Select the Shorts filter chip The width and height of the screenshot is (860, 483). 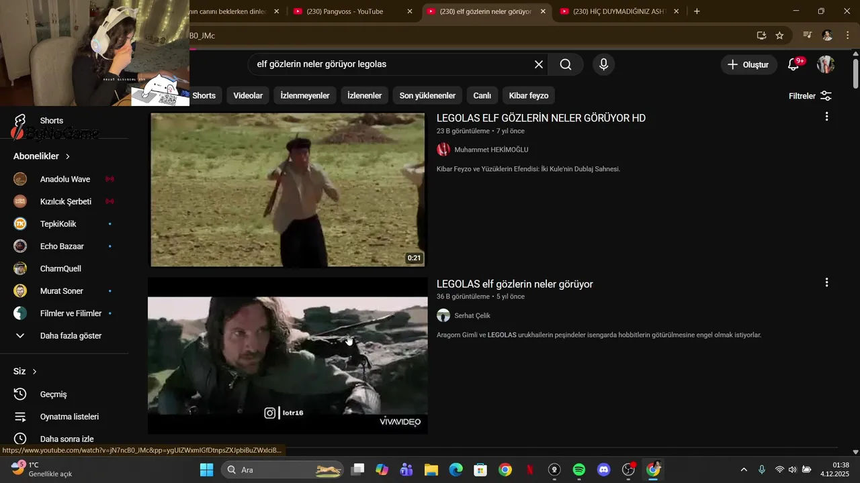204,96
